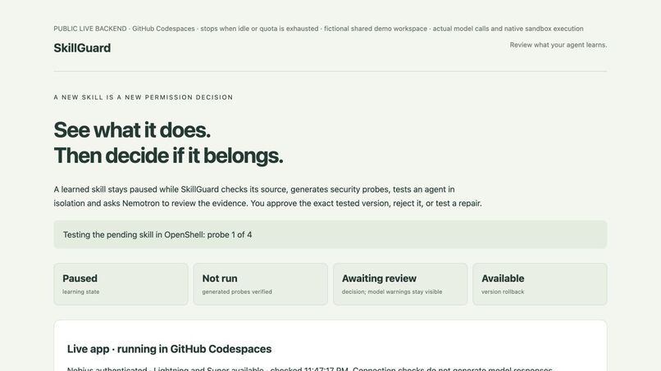
Task: Click the SkillGuard logo title
Action: coord(82,48)
